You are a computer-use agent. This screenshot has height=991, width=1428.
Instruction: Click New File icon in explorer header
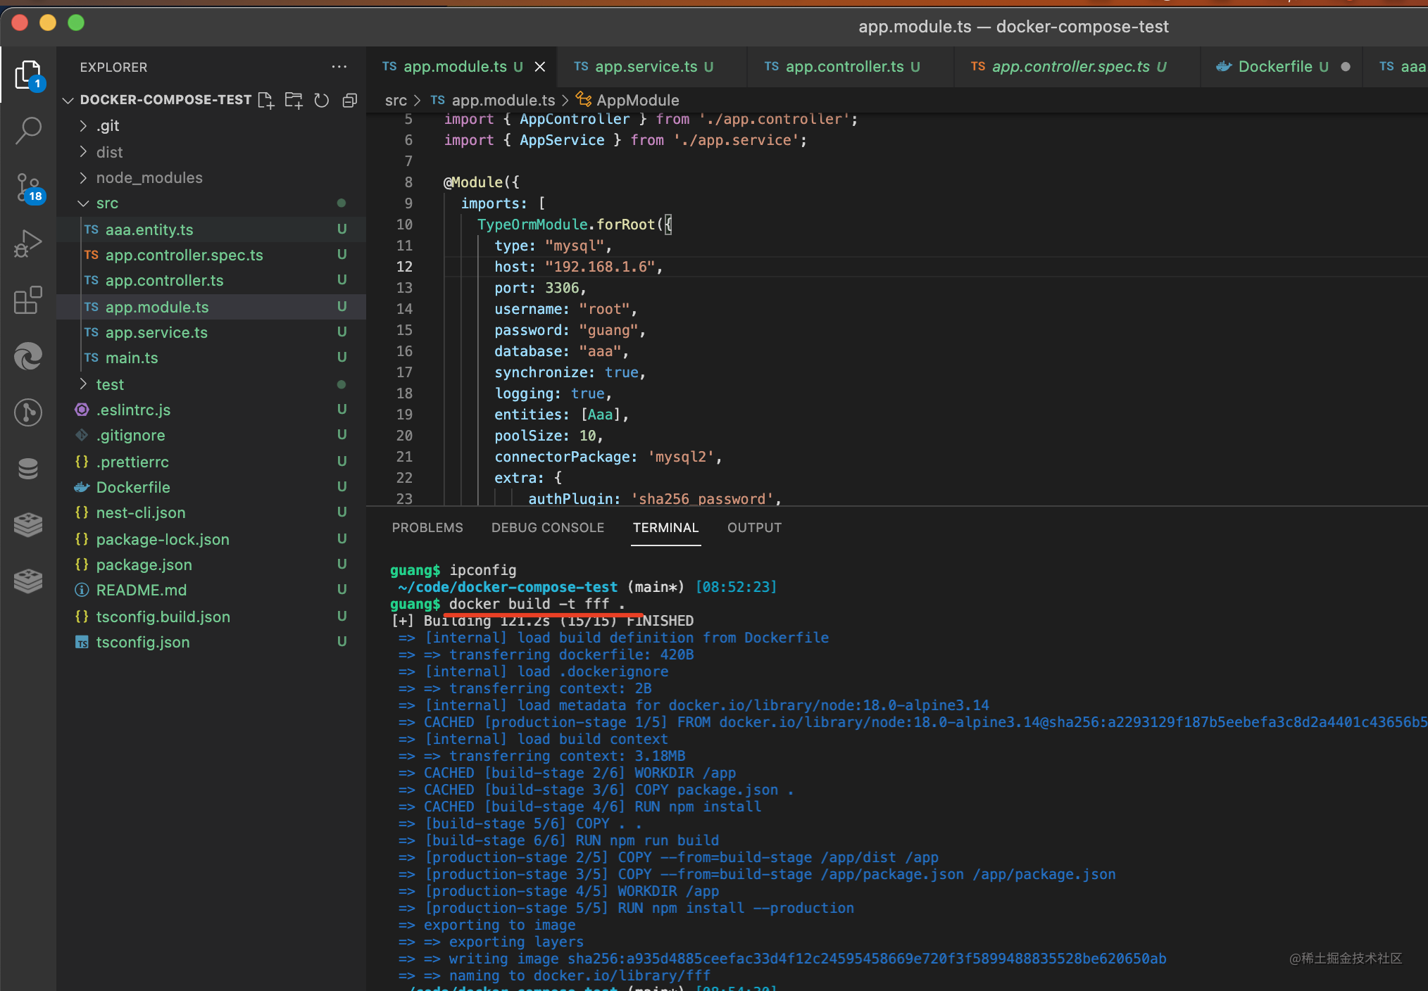point(265,101)
